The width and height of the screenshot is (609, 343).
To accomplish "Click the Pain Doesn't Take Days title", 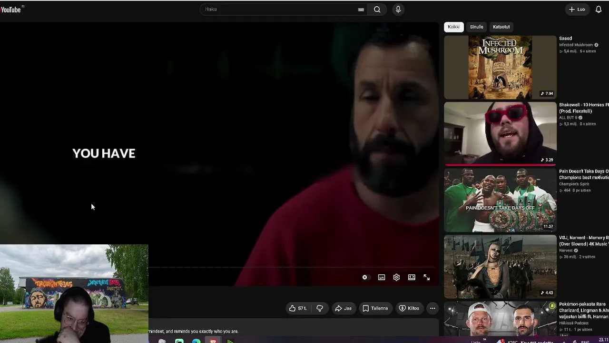I will point(584,174).
